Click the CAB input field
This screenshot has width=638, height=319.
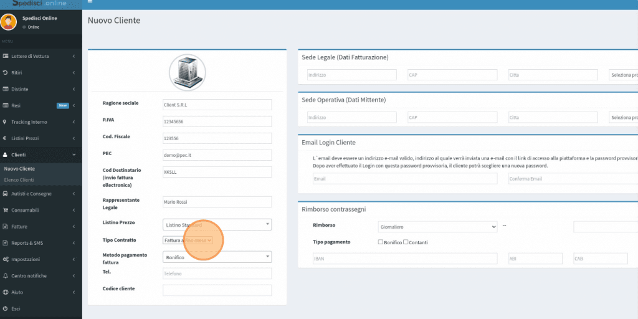click(x=601, y=259)
